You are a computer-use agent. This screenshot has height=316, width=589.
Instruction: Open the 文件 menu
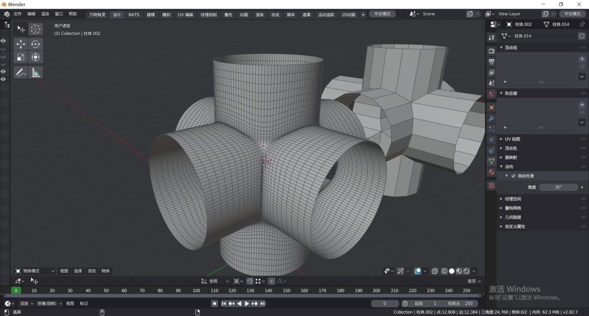[17, 14]
